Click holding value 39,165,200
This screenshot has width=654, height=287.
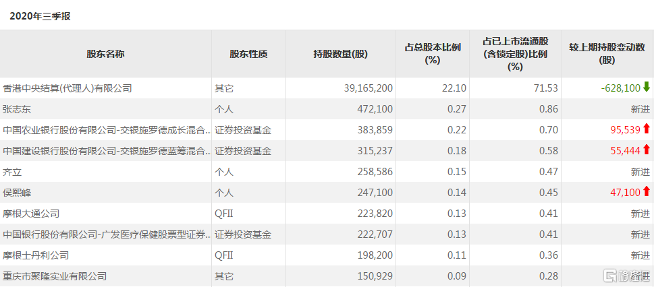(x=369, y=88)
